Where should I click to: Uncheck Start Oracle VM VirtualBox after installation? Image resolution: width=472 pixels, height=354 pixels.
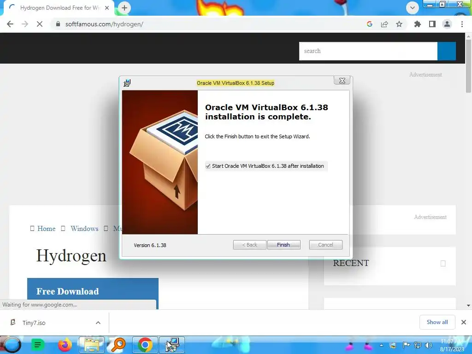click(208, 166)
